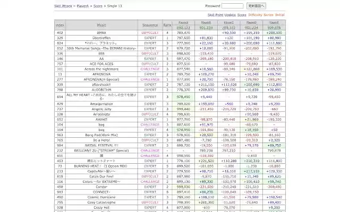Select the aftershock!! song title
This screenshot has height=212, width=340.
[x=101, y=85]
